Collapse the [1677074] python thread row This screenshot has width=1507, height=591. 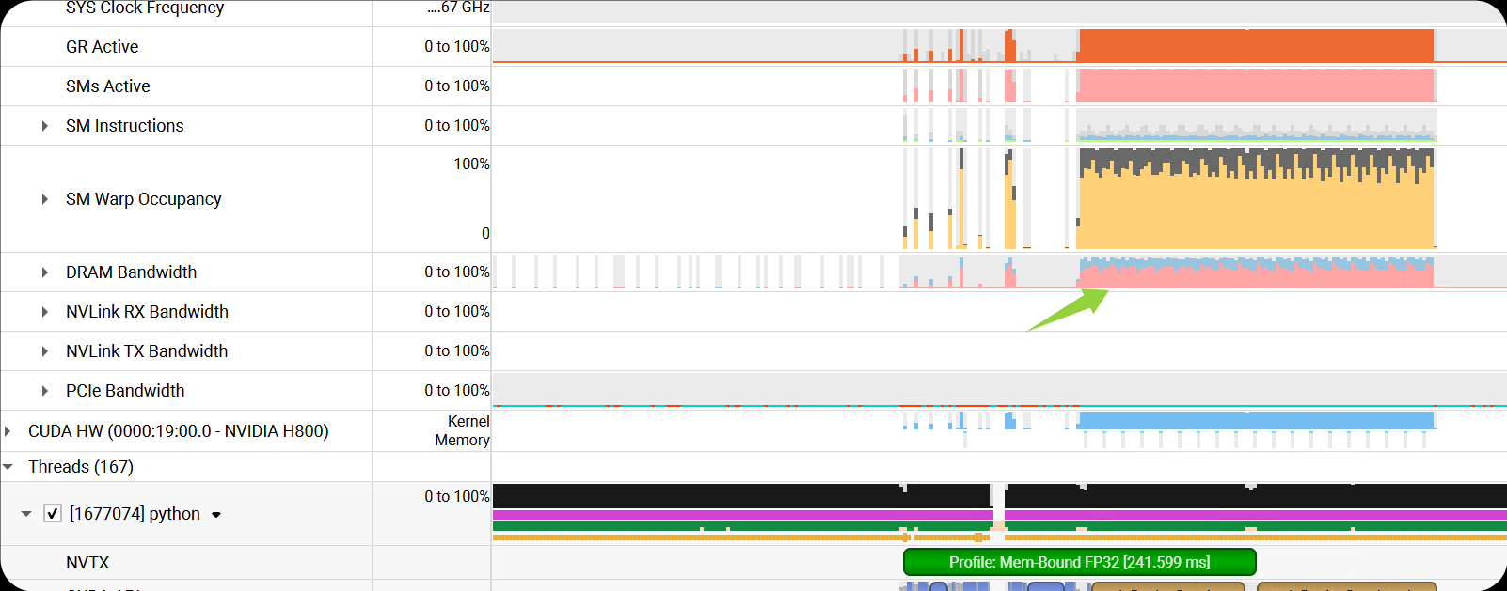[x=26, y=514]
